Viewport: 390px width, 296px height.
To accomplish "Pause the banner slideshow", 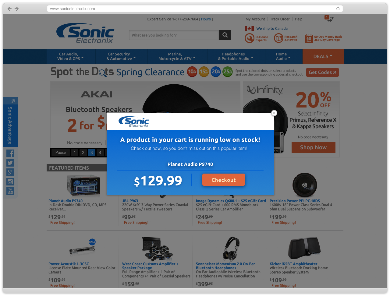I will click(x=61, y=153).
